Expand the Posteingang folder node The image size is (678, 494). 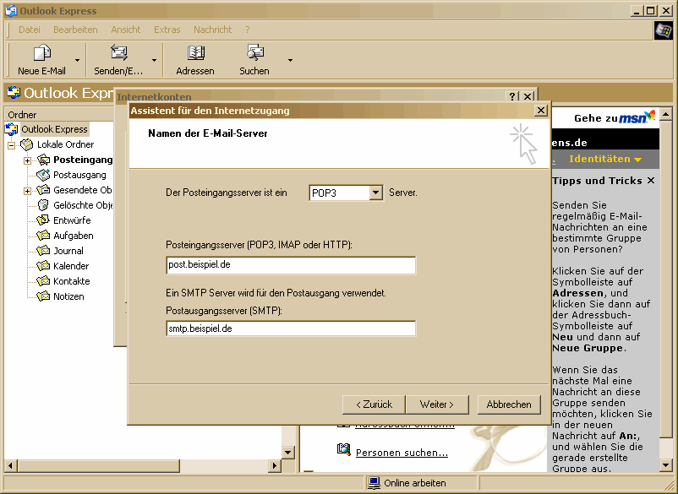coord(27,160)
